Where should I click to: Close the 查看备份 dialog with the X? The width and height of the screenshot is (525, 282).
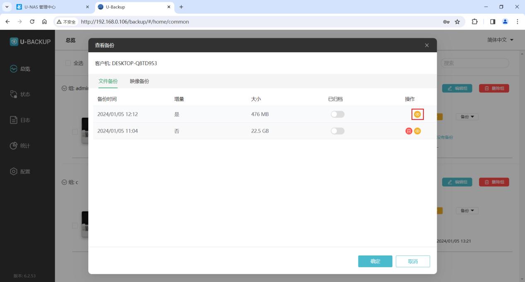pyautogui.click(x=427, y=45)
